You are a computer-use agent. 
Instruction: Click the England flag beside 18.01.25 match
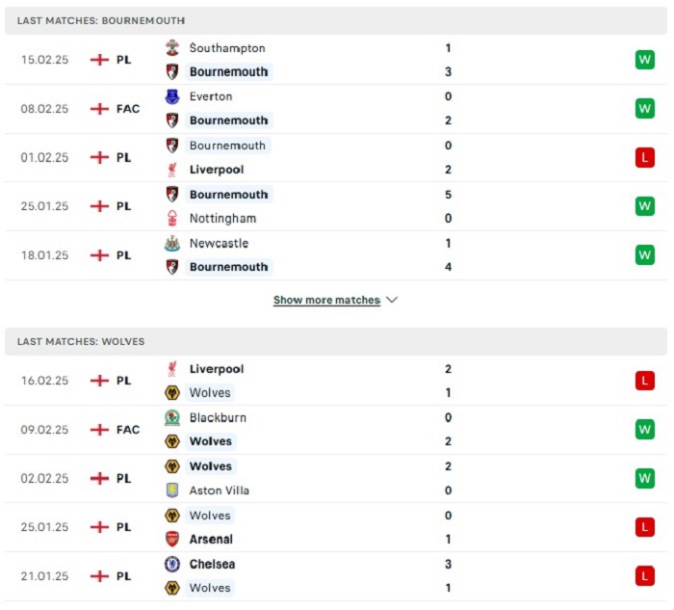[99, 255]
